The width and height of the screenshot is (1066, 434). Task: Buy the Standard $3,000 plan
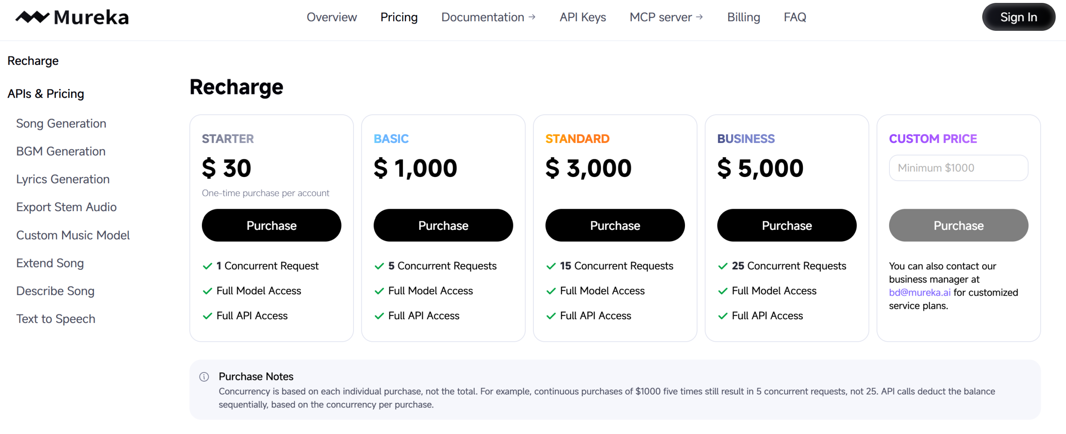tap(615, 225)
